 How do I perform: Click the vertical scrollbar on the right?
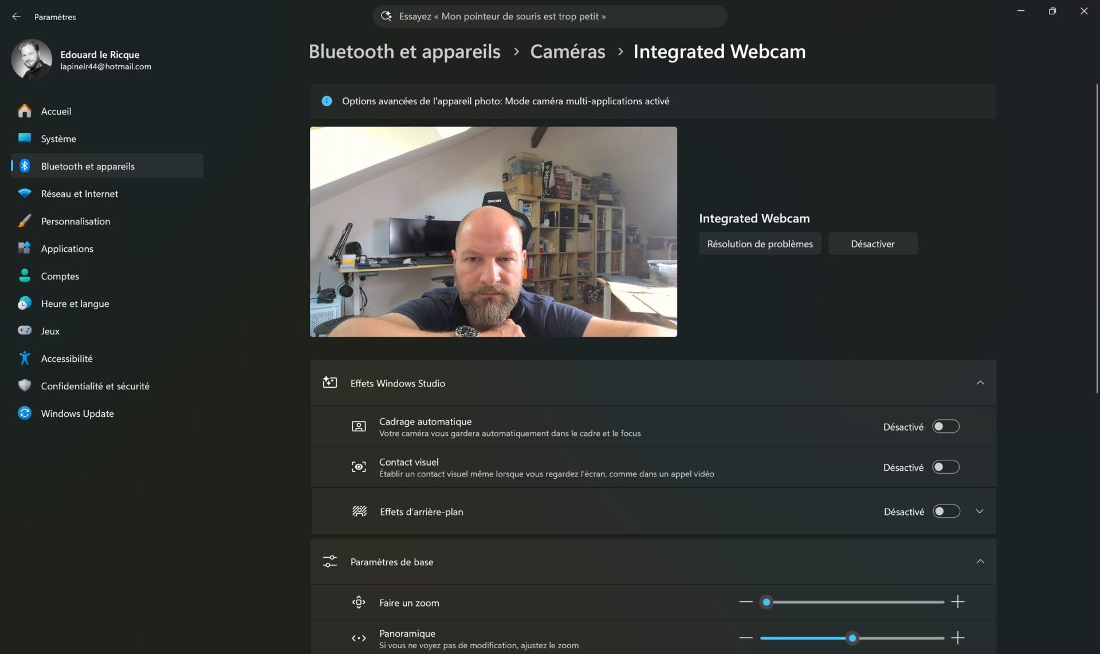[x=1097, y=238]
